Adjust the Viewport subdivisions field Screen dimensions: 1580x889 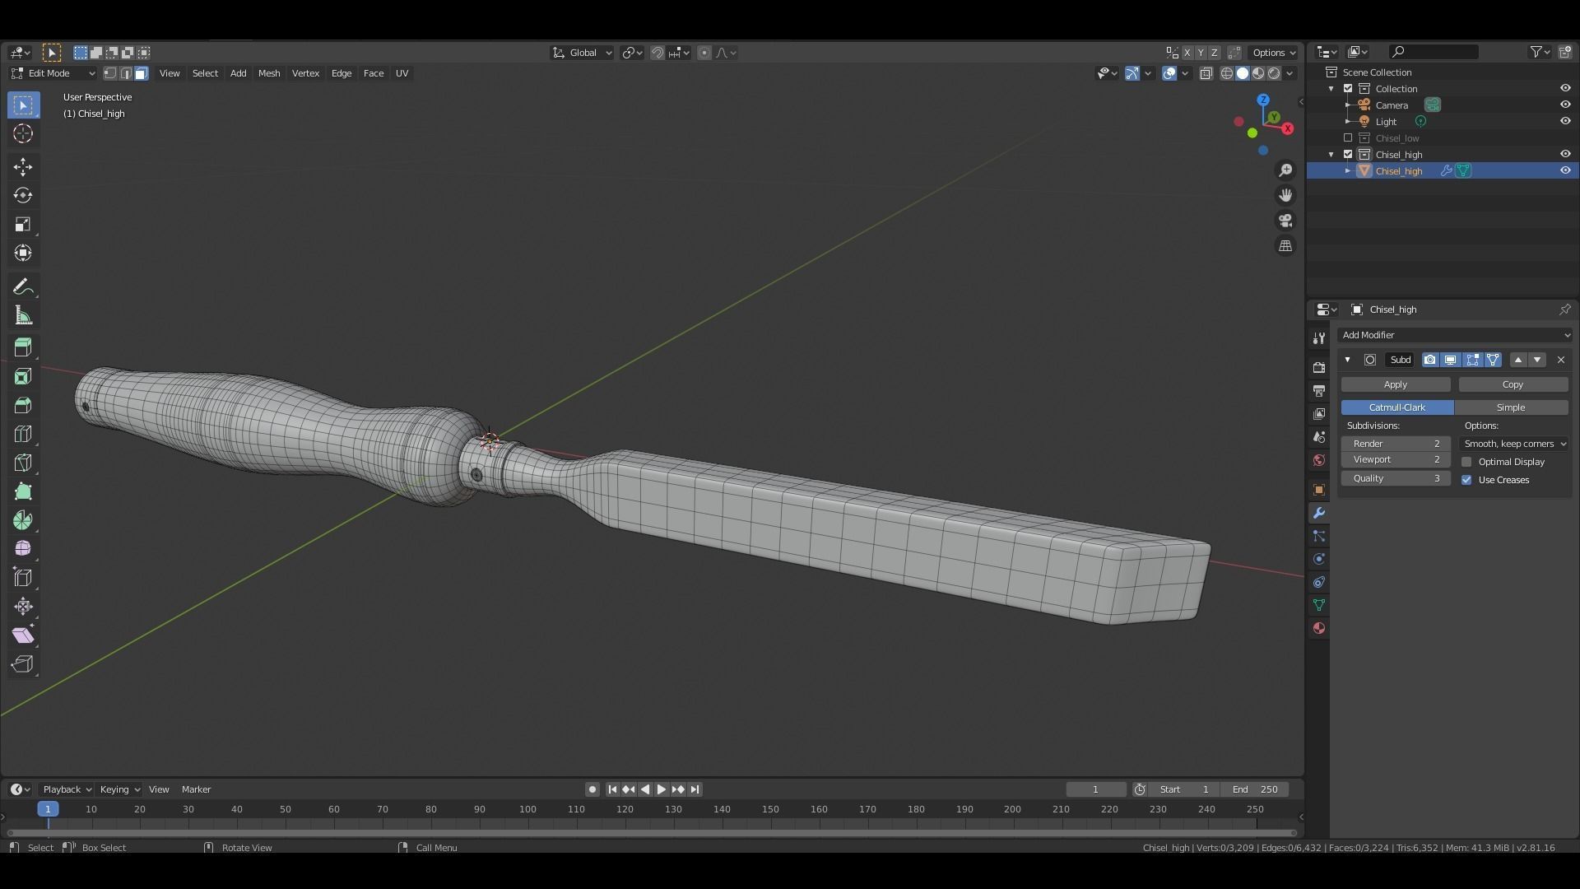pyautogui.click(x=1396, y=460)
